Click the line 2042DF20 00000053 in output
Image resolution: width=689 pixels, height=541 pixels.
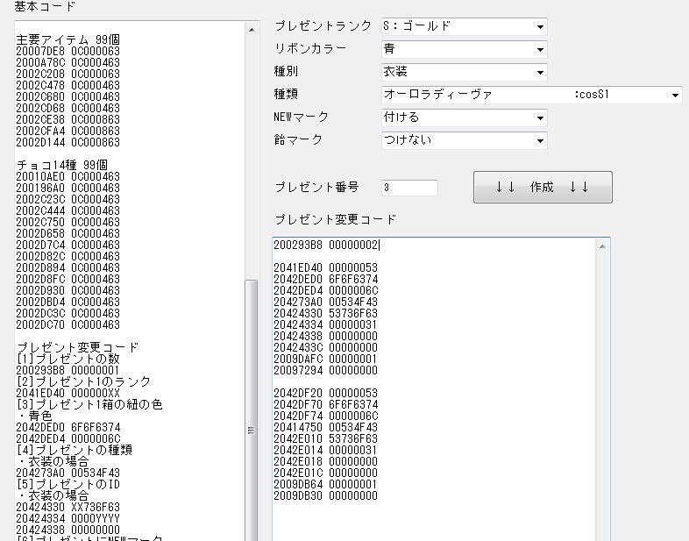click(325, 394)
